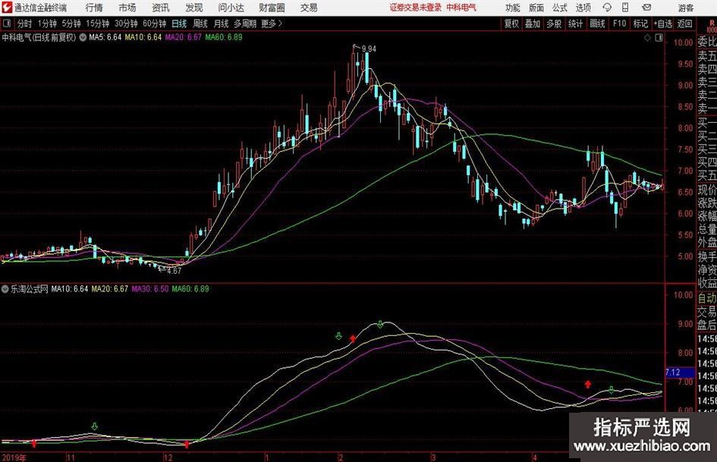The height and width of the screenshot is (462, 717).
Task: Click the red up arrow signal near February peak
Action: click(x=353, y=339)
